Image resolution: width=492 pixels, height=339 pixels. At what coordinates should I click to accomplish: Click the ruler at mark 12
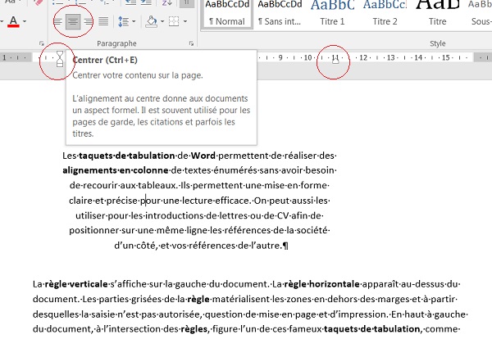click(x=363, y=57)
